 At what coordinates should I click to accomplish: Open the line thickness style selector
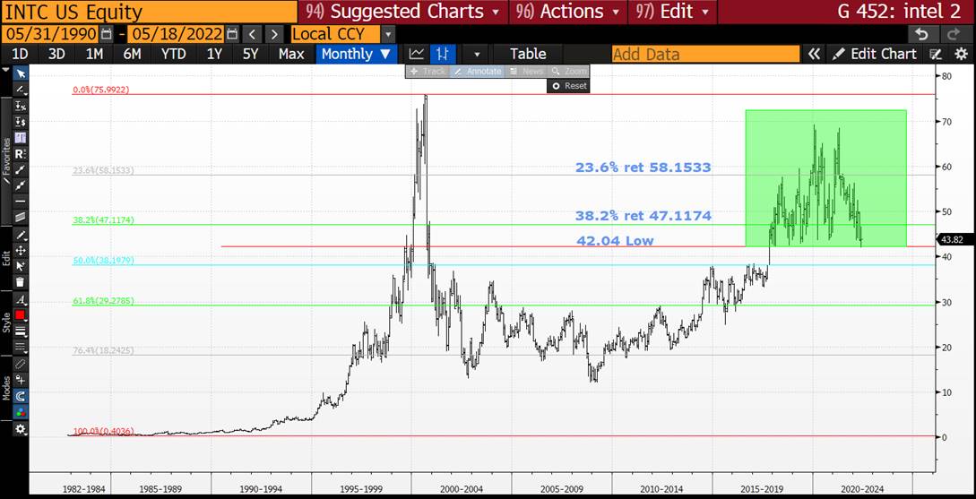[21, 331]
